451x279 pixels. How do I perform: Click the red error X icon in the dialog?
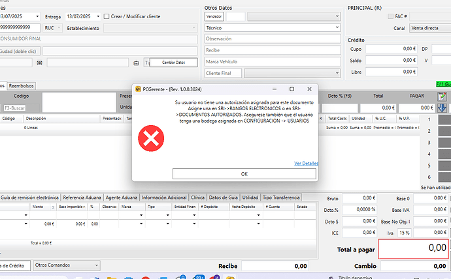pyautogui.click(x=151, y=138)
